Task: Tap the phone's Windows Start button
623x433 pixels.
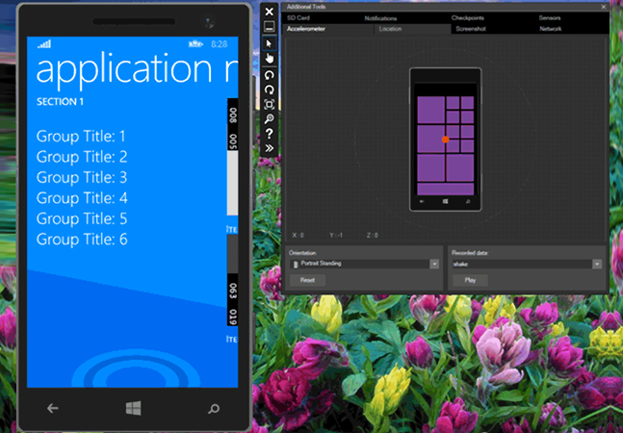Action: coord(133,408)
